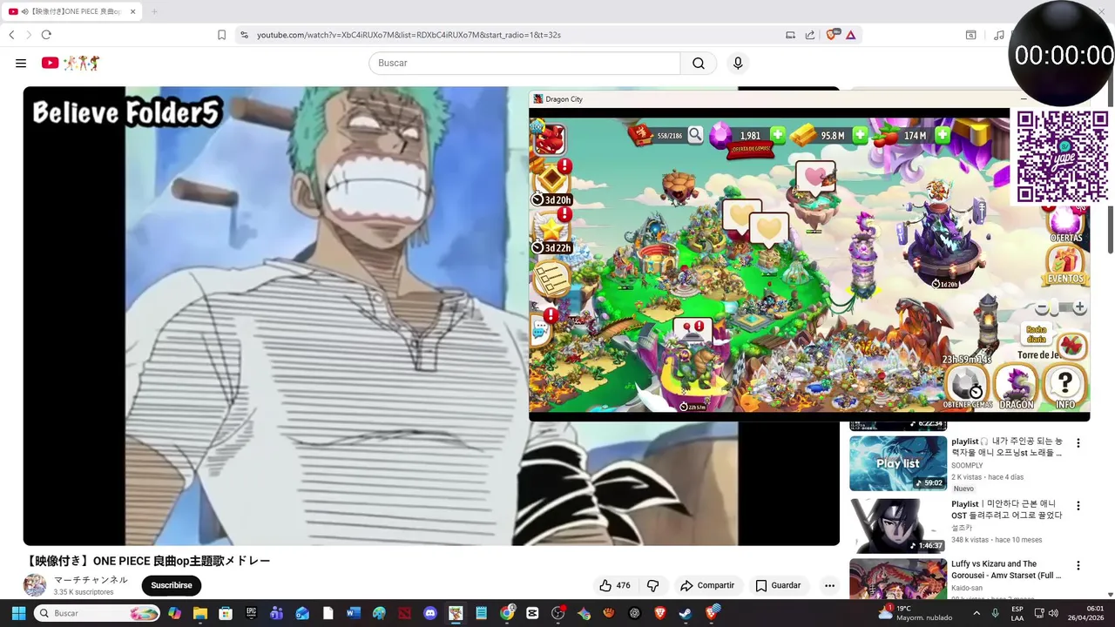
Task: Collect the pink heart bubble over floating island
Action: [815, 178]
